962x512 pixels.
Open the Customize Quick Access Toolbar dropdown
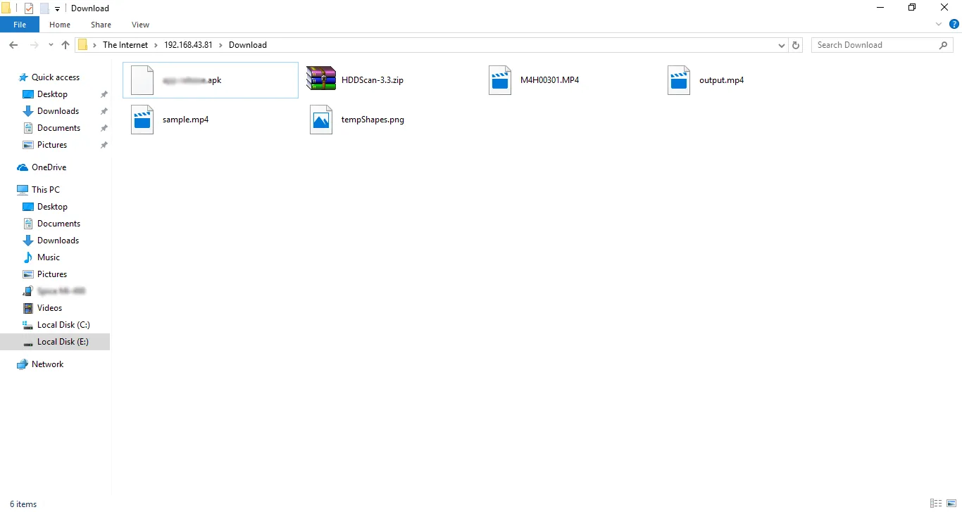tap(57, 8)
